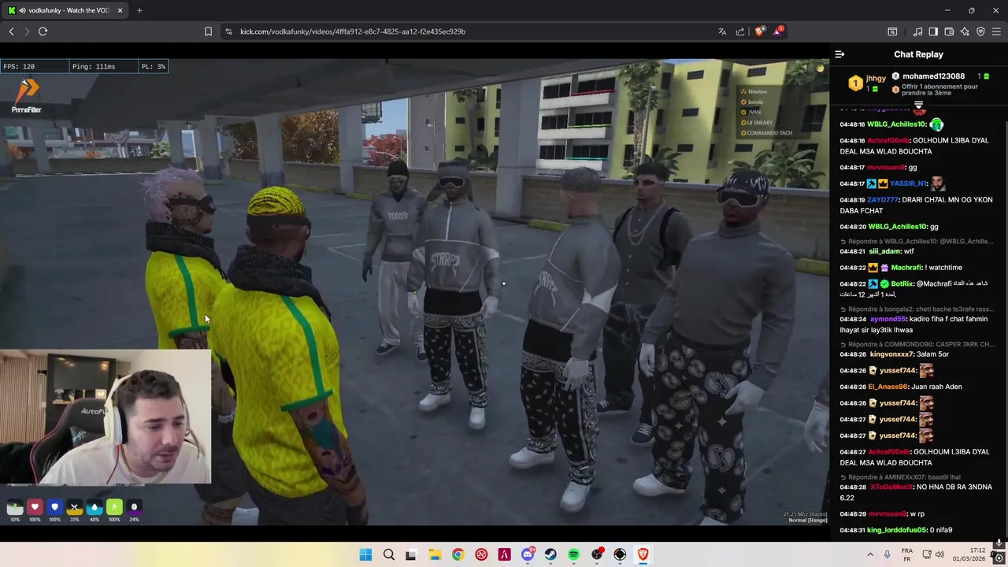Image resolution: width=1008 pixels, height=567 pixels.
Task: Click the red heart health status icon
Action: coord(35,508)
